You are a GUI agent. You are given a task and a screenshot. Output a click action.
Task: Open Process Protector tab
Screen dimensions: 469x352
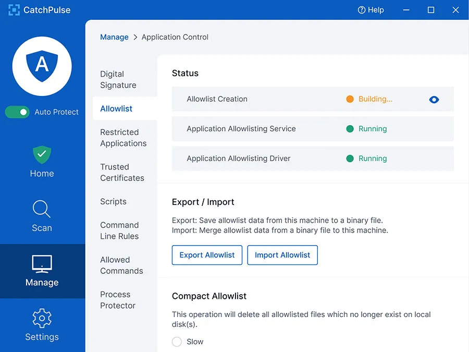118,300
